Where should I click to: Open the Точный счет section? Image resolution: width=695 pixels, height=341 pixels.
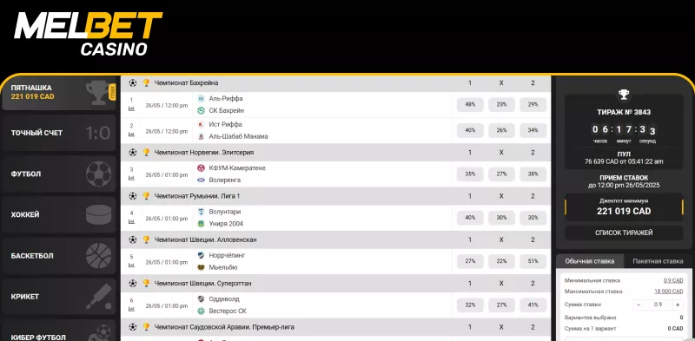click(x=59, y=133)
